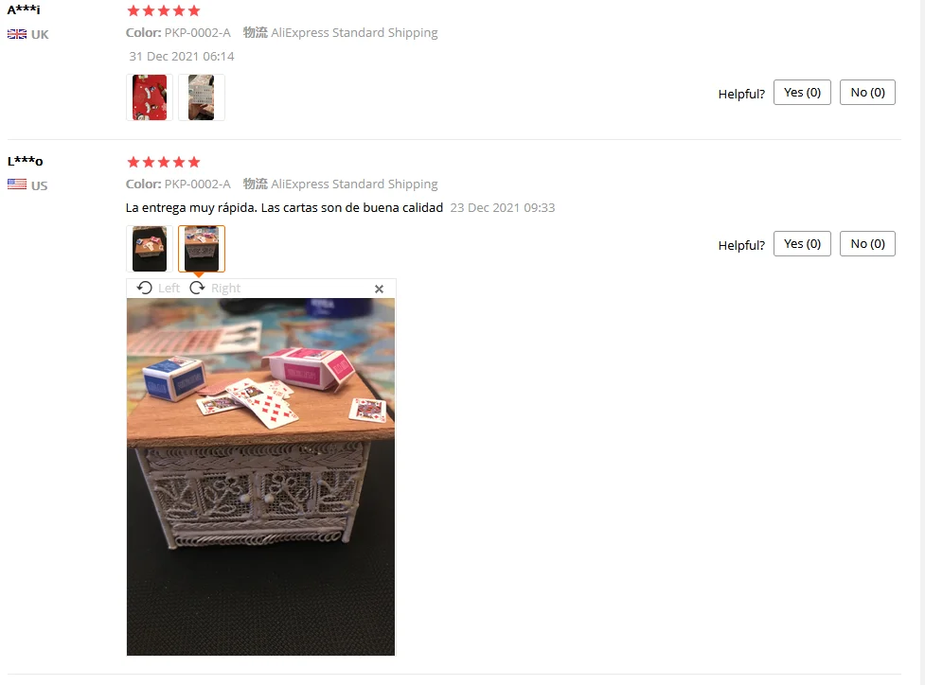925x685 pixels.
Task: Click reviewer name L***o
Action: 26,161
